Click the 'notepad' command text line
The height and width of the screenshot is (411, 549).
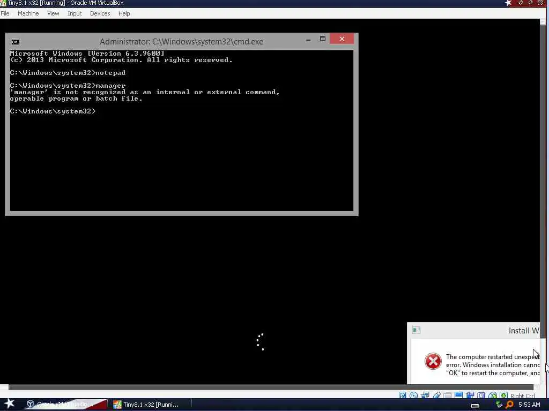pyautogui.click(x=68, y=73)
